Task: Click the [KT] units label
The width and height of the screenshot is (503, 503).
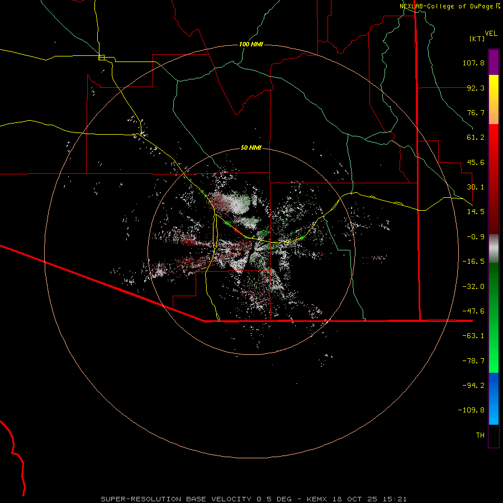Action: tap(477, 39)
